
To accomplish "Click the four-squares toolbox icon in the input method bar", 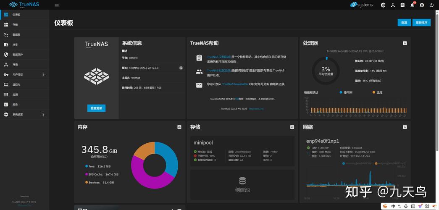I will [x=427, y=206].
